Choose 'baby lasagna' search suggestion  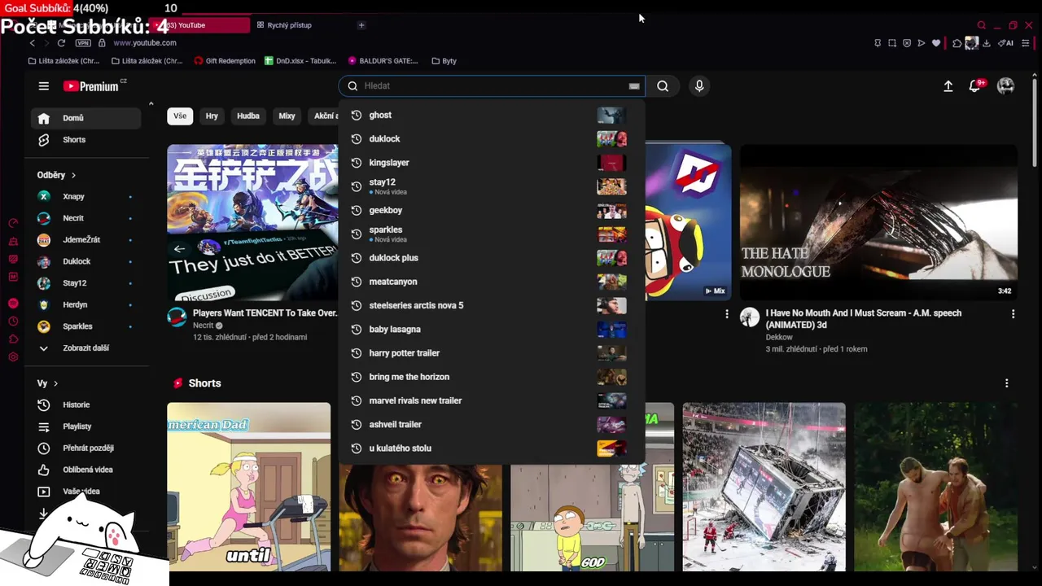pos(492,330)
